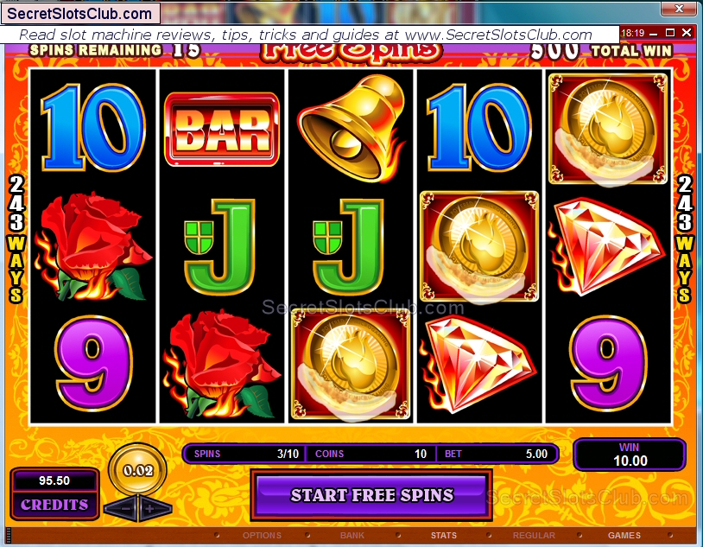Open the Stats menu
The width and height of the screenshot is (703, 547).
click(x=443, y=535)
